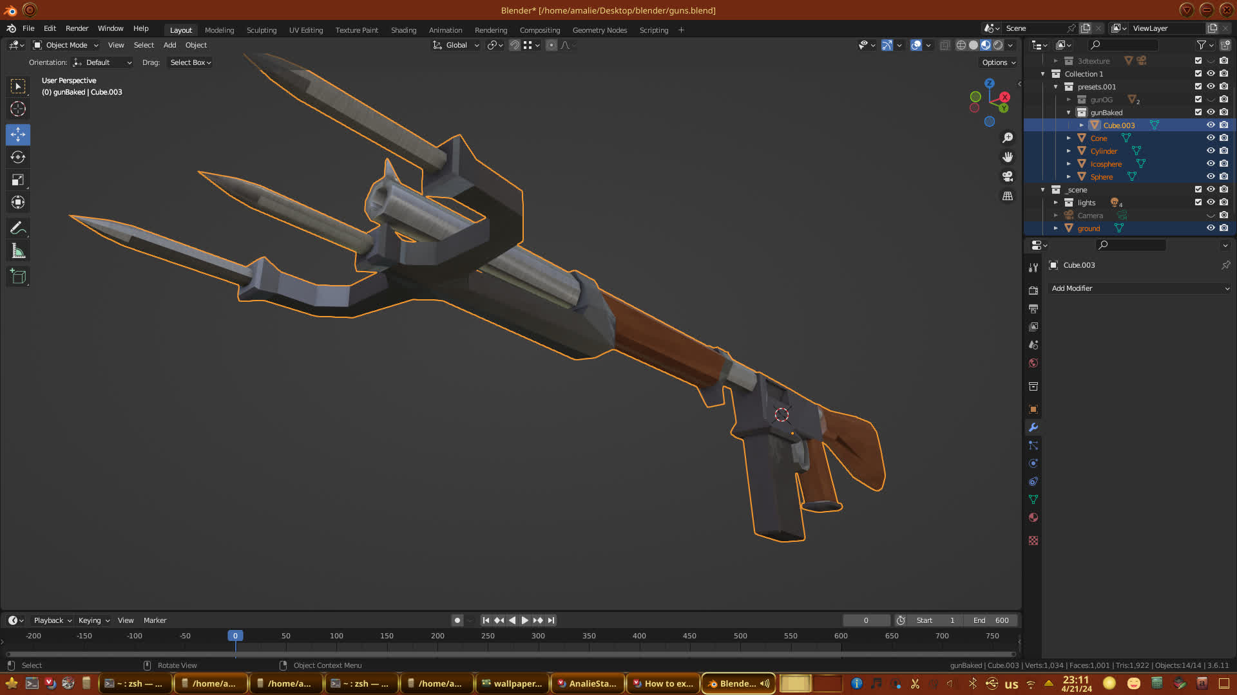Open the Object Mode dropdown
This screenshot has height=695, width=1237.
(x=66, y=45)
